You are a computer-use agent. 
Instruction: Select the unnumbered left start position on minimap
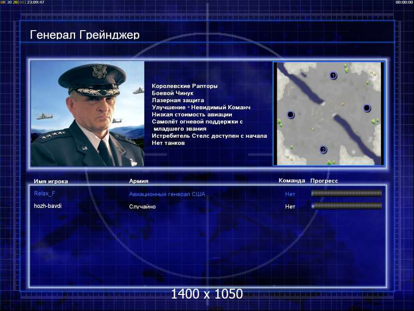point(290,115)
